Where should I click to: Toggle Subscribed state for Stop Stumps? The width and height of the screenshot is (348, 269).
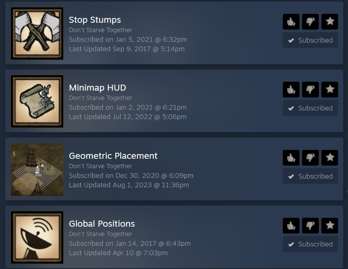pos(310,40)
